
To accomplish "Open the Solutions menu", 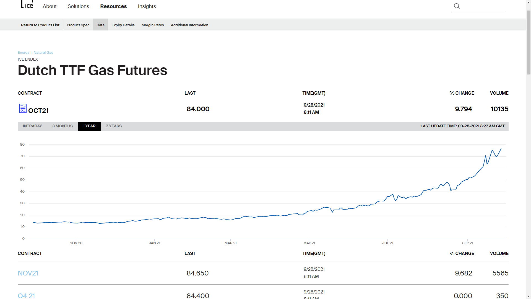I will coord(78,6).
